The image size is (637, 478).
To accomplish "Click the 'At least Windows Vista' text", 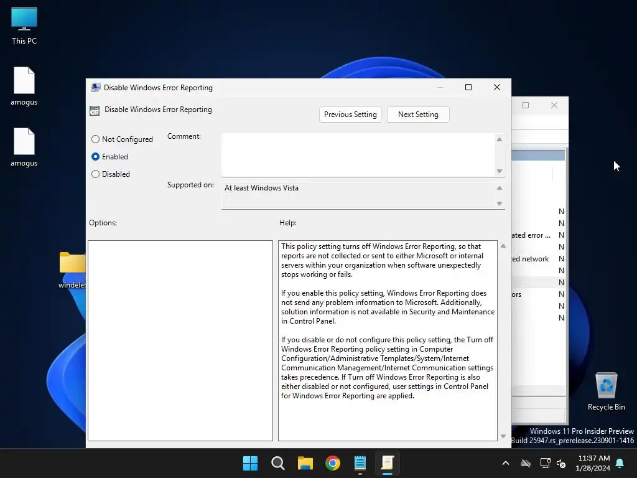I will pos(261,188).
